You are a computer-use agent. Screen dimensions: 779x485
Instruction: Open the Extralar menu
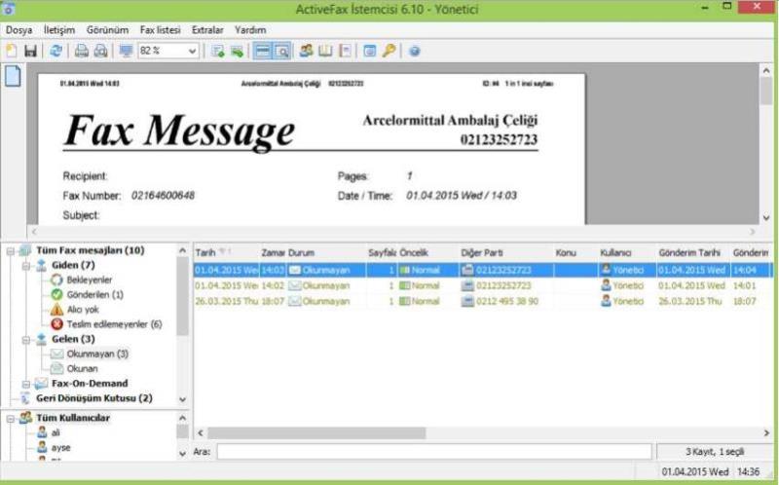207,30
